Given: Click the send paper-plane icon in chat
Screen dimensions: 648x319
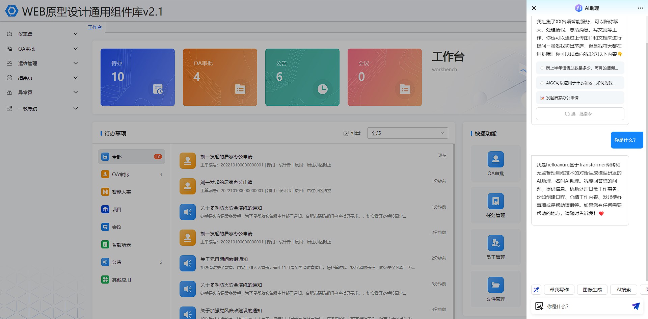Looking at the screenshot, I should (x=636, y=306).
